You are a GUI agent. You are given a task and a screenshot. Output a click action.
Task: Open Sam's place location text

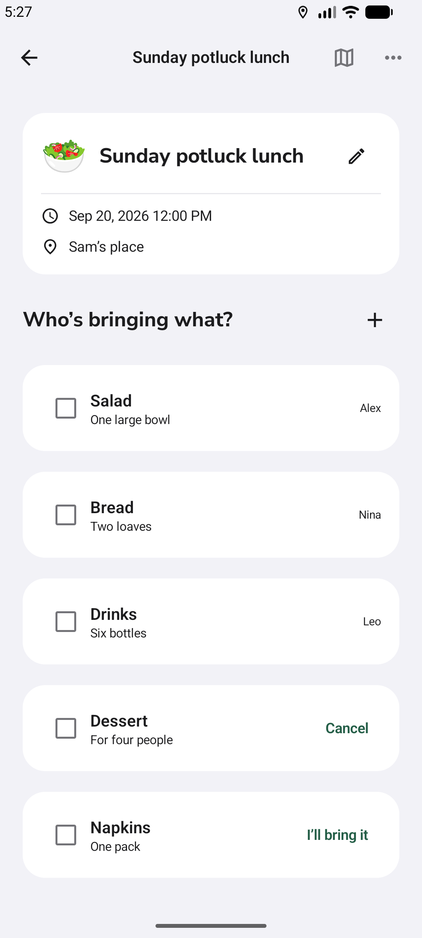106,247
